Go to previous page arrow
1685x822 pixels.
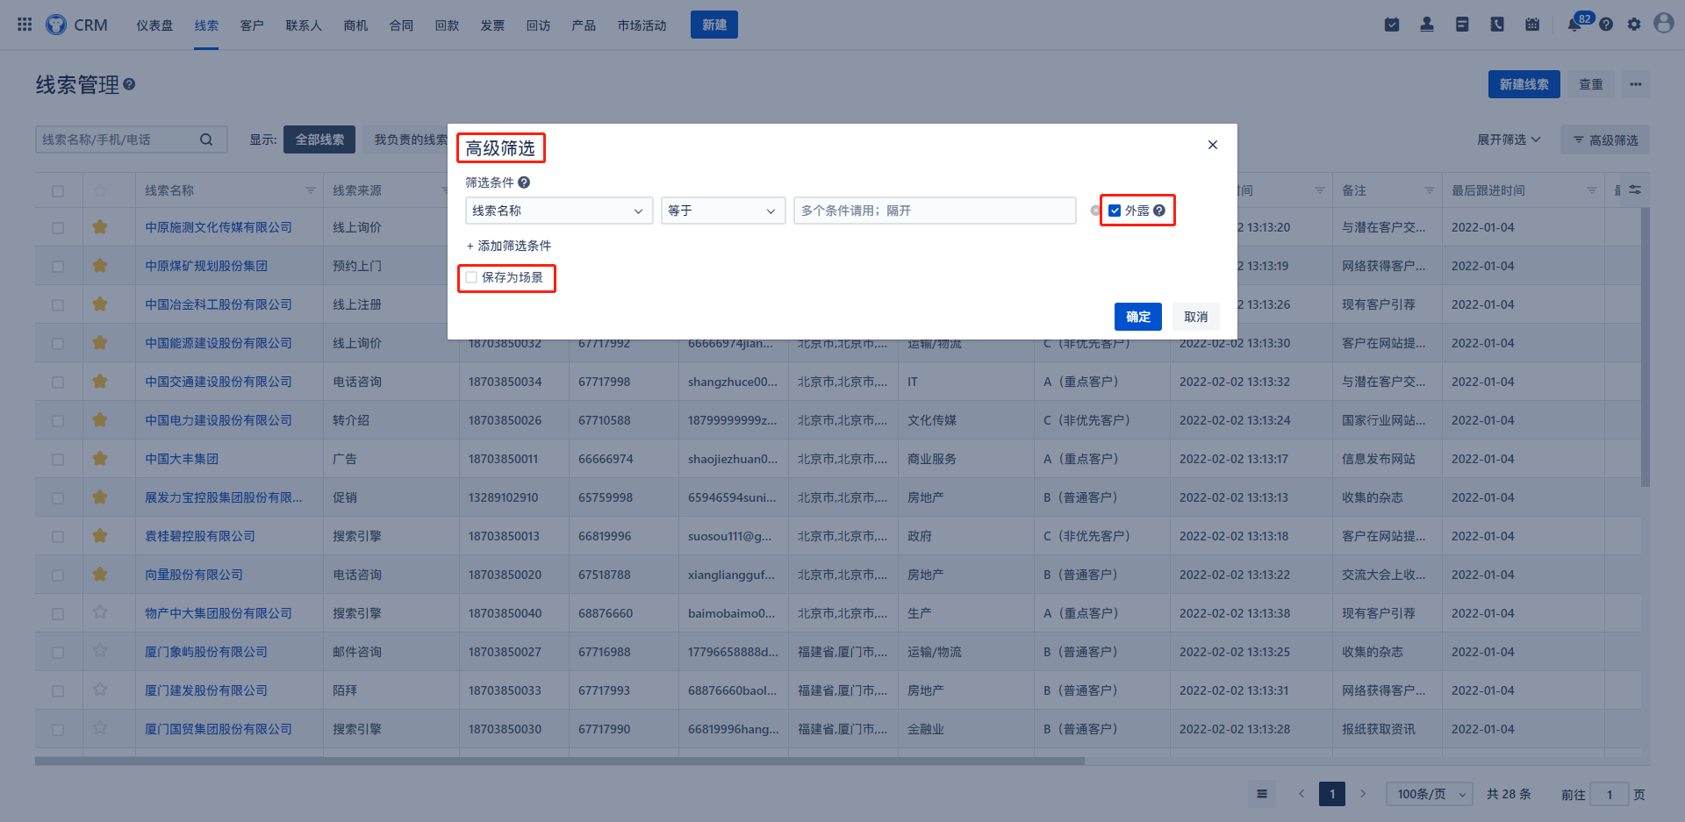pyautogui.click(x=1301, y=794)
